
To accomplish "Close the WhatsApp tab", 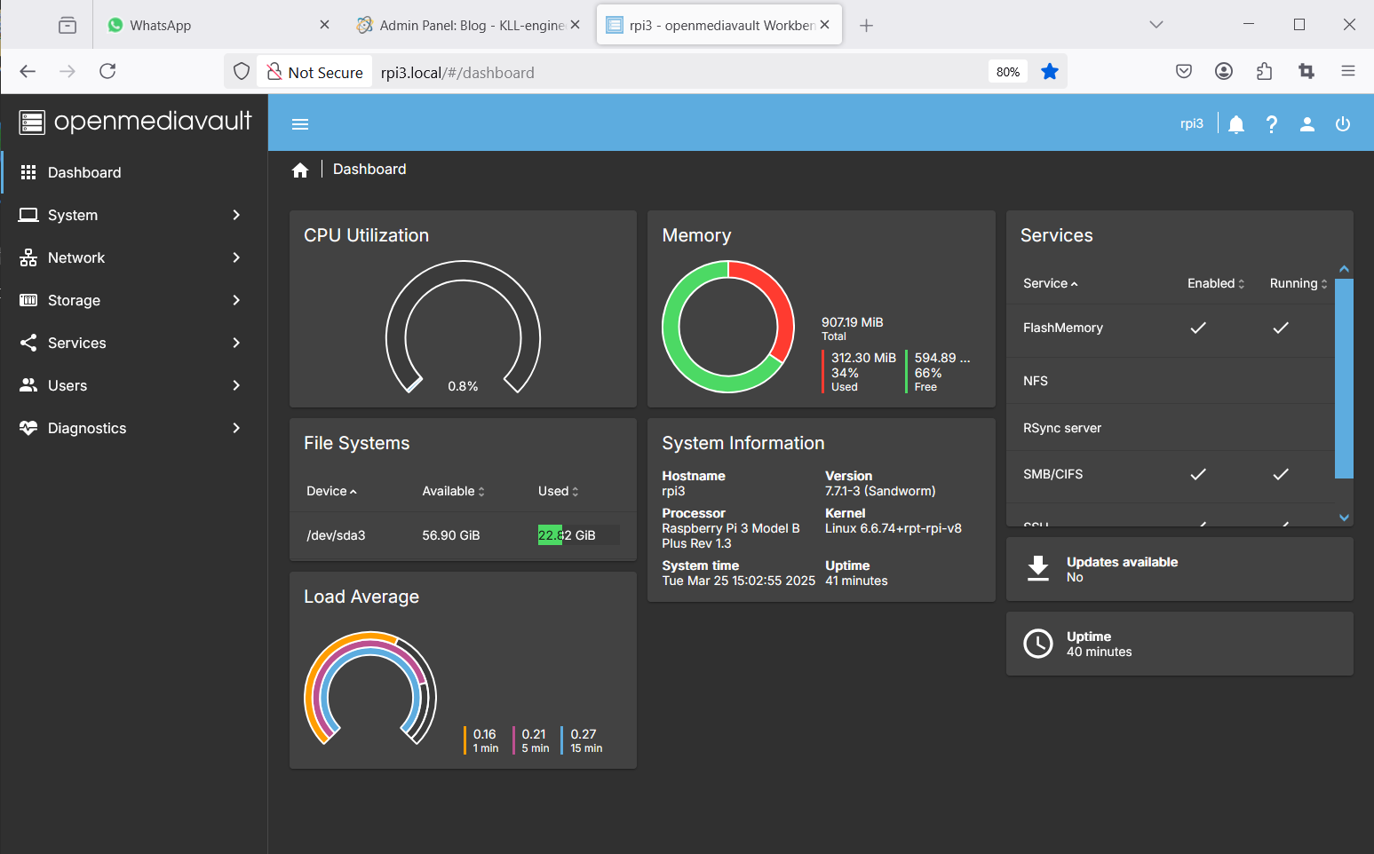I will [324, 25].
